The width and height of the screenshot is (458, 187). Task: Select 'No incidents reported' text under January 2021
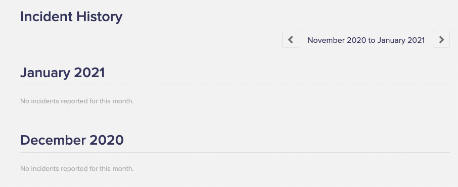[x=77, y=101]
